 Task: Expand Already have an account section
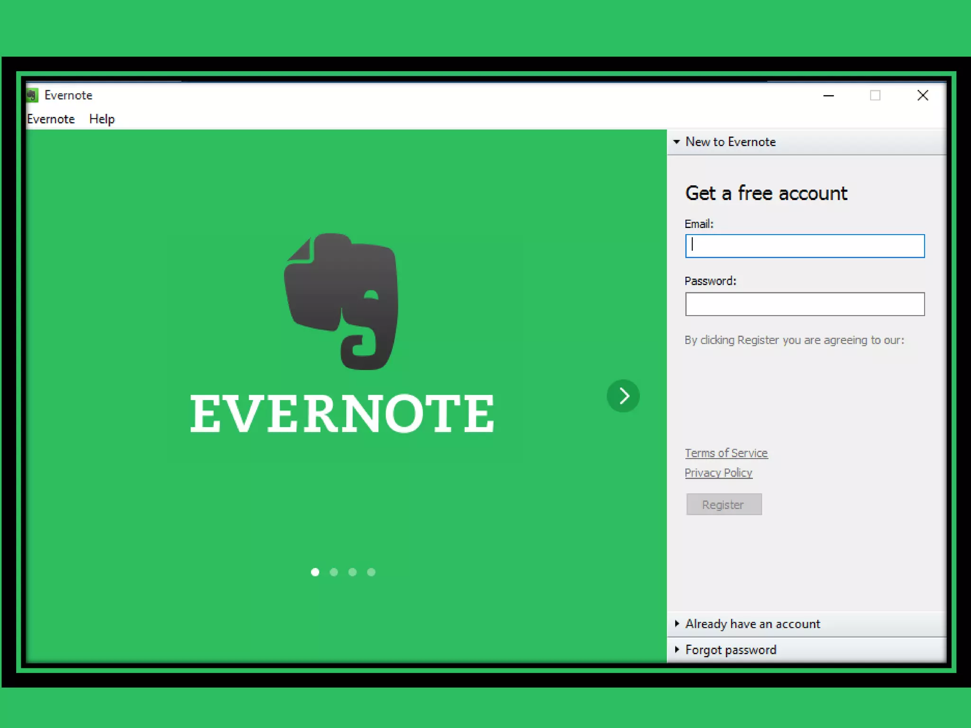(752, 624)
